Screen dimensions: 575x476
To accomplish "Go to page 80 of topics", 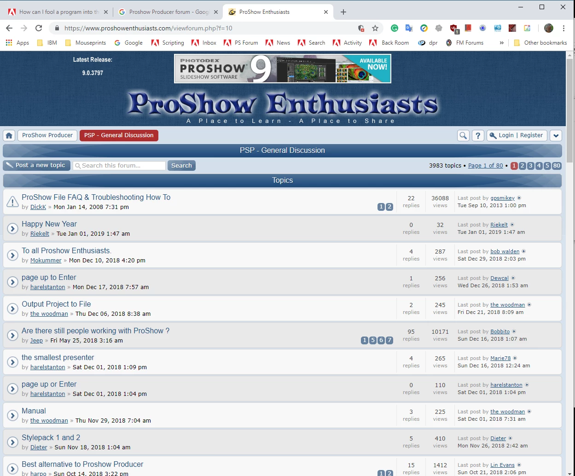I will tap(557, 166).
